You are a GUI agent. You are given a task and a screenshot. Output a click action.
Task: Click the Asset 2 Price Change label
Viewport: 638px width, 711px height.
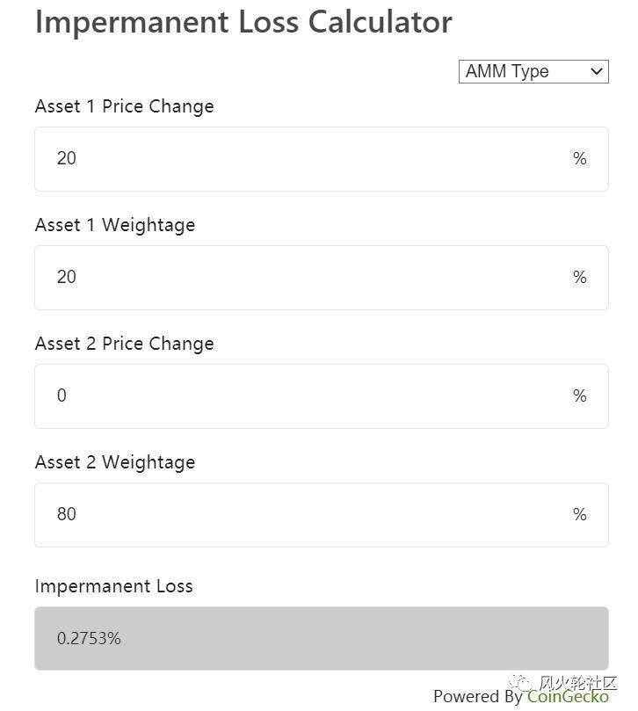pos(124,344)
